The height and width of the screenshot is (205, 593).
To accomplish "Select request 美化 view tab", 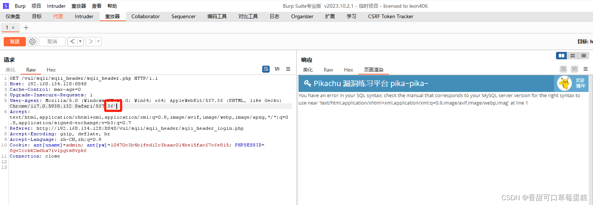I will pos(10,70).
